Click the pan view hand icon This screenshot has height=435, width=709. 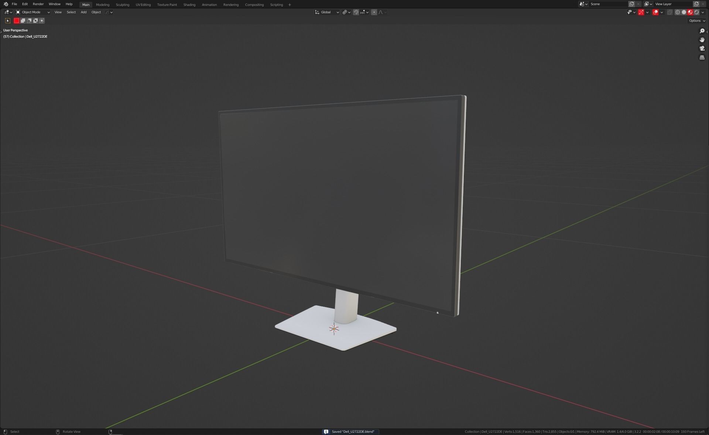pos(702,40)
